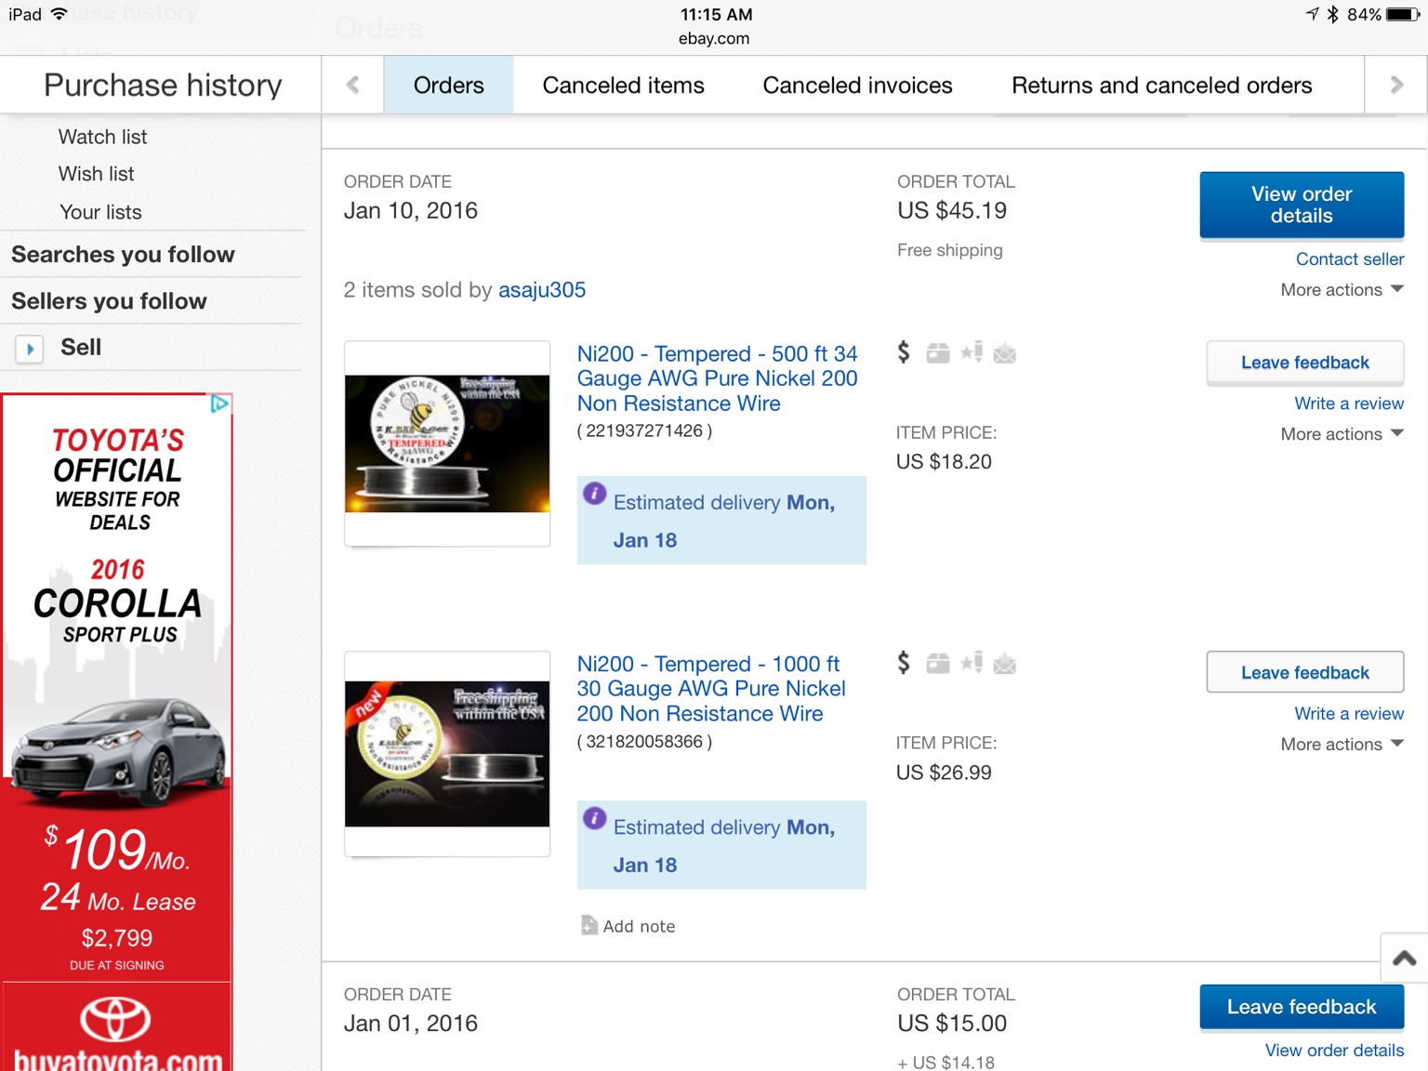Click the paid dollar icon for the 500 ft wire
The height and width of the screenshot is (1071, 1428).
[904, 352]
